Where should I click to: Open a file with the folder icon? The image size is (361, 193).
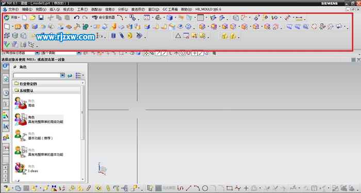click(32, 18)
